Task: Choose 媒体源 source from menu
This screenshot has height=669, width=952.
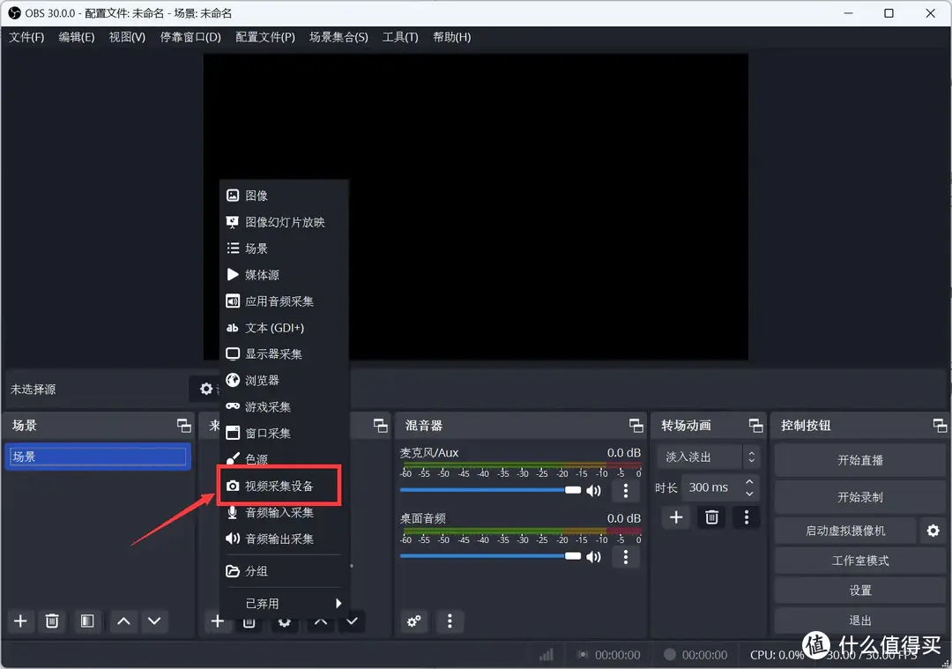Action: click(x=284, y=275)
